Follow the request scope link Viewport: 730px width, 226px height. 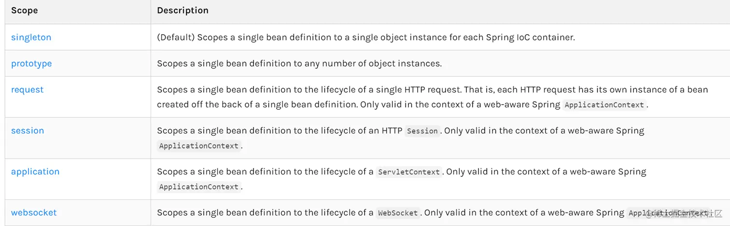[x=27, y=90]
